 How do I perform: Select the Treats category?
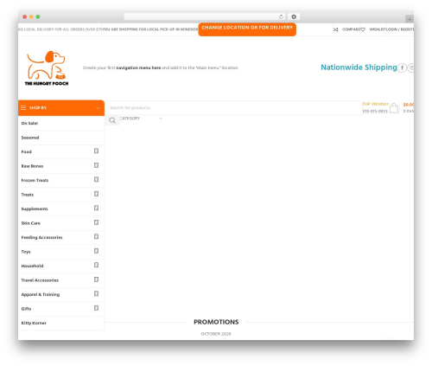(61, 195)
